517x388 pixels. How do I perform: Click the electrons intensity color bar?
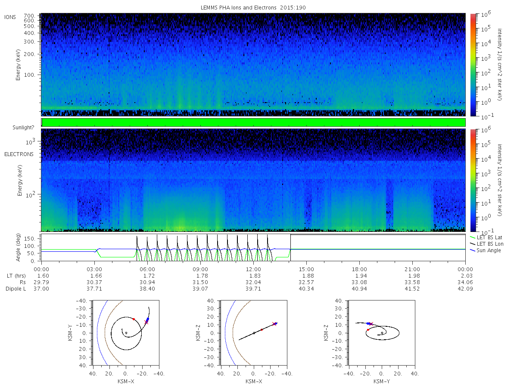473,180
